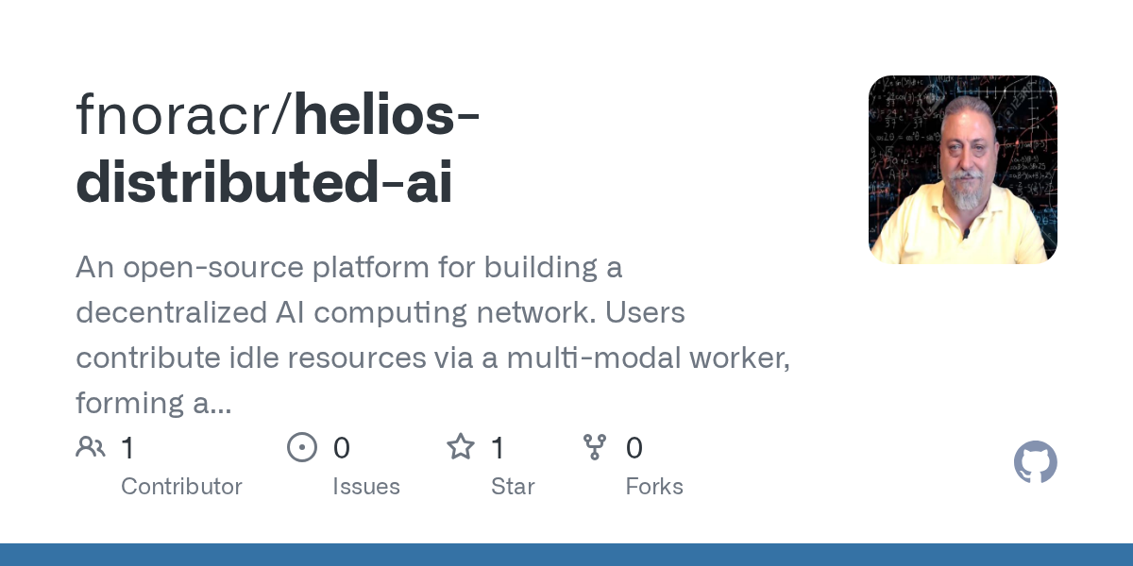Click the Issues circle-dot icon
The height and width of the screenshot is (566, 1133).
tap(302, 447)
